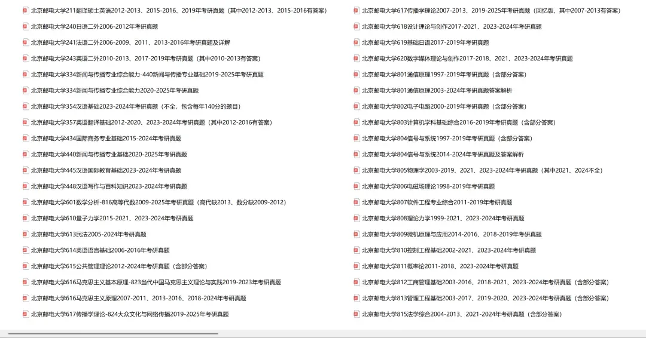
Task: Select 620数字媒体理论与创作 file name
Action: pos(467,59)
